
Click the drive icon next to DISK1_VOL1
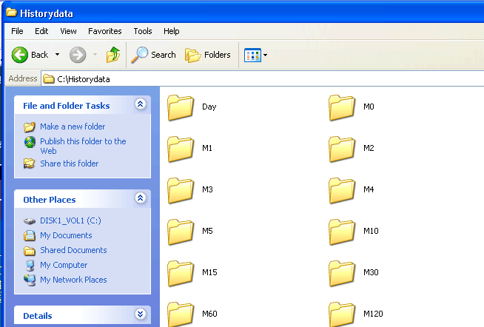coord(30,221)
